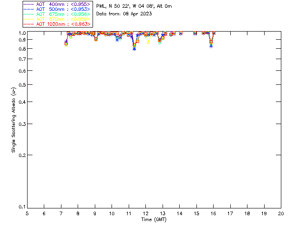This screenshot has height=231, width=289.
Task: Click the yellow triangle dip near 12.2
Action: pyautogui.click(x=149, y=42)
